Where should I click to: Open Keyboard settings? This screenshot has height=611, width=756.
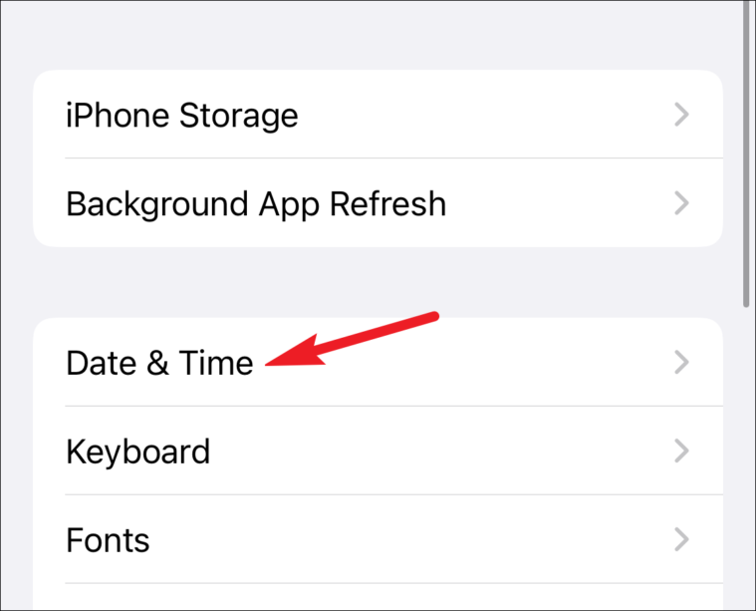(x=378, y=451)
